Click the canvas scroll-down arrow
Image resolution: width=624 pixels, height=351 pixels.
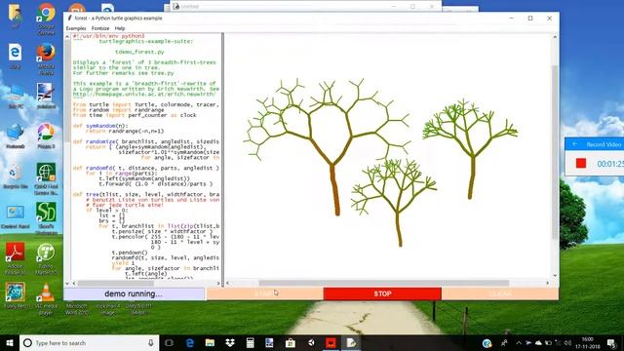[x=555, y=276]
